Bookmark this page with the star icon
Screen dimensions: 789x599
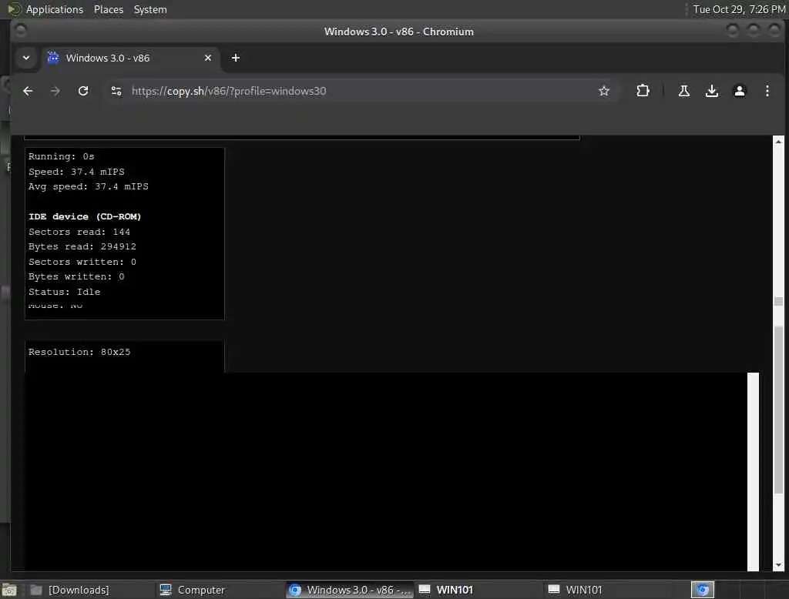(x=604, y=91)
